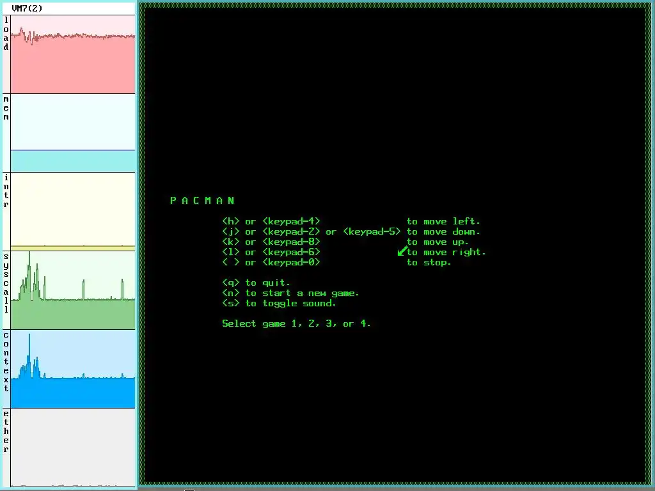Select the intr graph panel
Viewport: 655px width, 491px height.
[73, 211]
